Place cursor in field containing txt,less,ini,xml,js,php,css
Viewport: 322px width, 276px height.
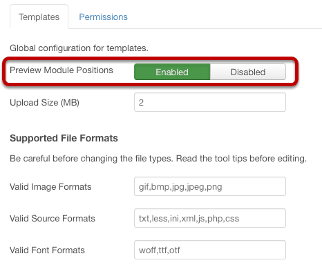point(210,218)
